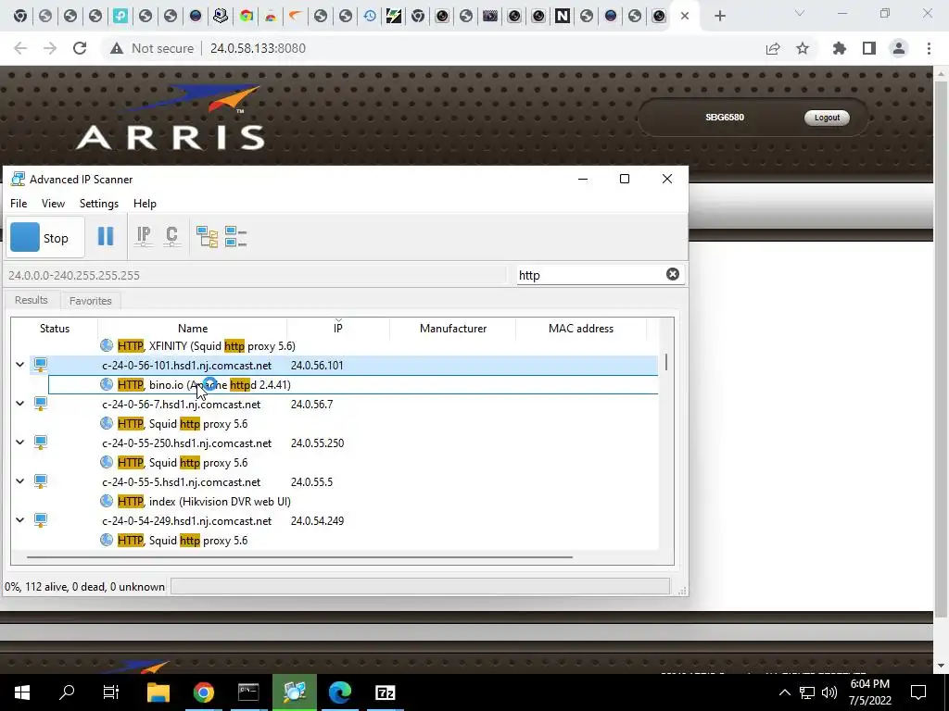Open the Chrome profile avatar
Image resolution: width=949 pixels, height=711 pixels.
pos(899,48)
